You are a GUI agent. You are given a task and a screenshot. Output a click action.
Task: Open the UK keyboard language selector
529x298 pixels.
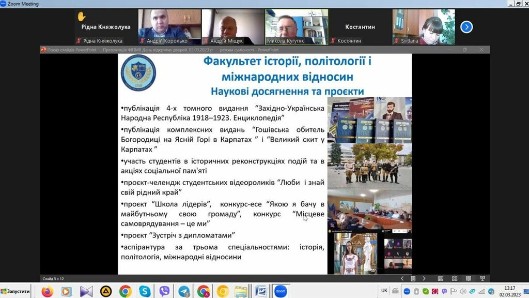384,291
